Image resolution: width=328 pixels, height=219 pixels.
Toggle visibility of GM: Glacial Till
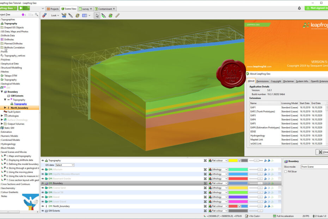(43, 193)
